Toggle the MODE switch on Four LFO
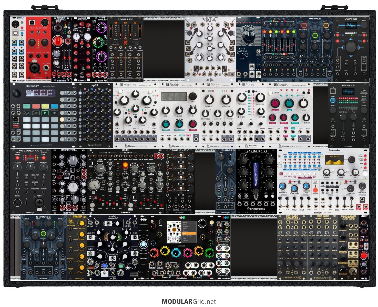The image size is (378, 307). click(116, 43)
